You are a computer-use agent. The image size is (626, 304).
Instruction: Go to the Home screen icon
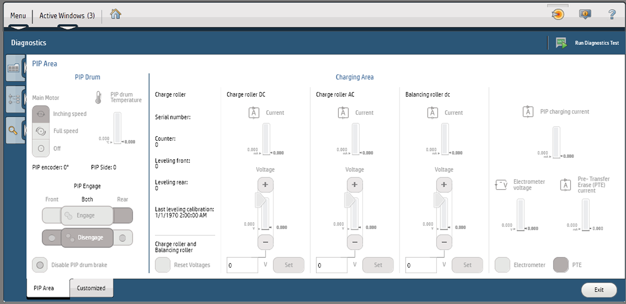pyautogui.click(x=116, y=14)
